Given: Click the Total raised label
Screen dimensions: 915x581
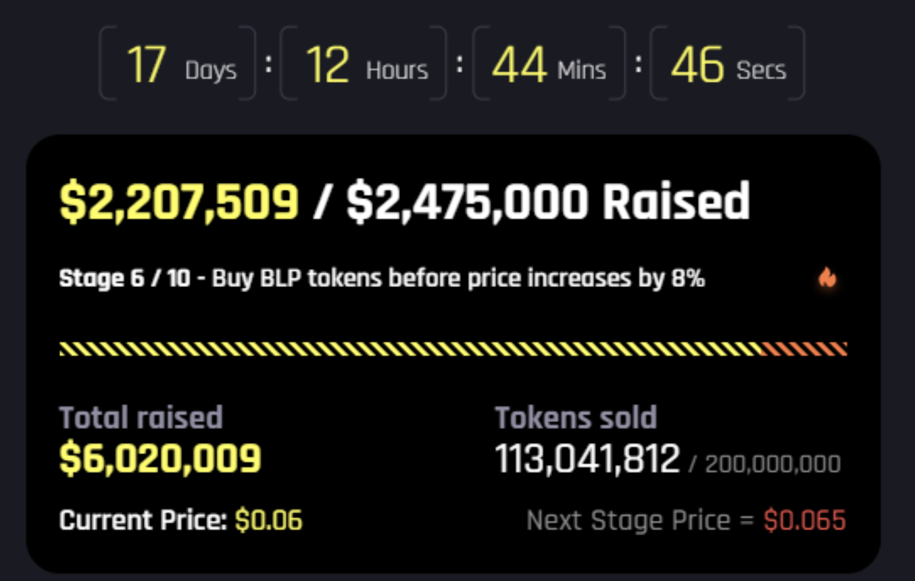Looking at the screenshot, I should 141,418.
